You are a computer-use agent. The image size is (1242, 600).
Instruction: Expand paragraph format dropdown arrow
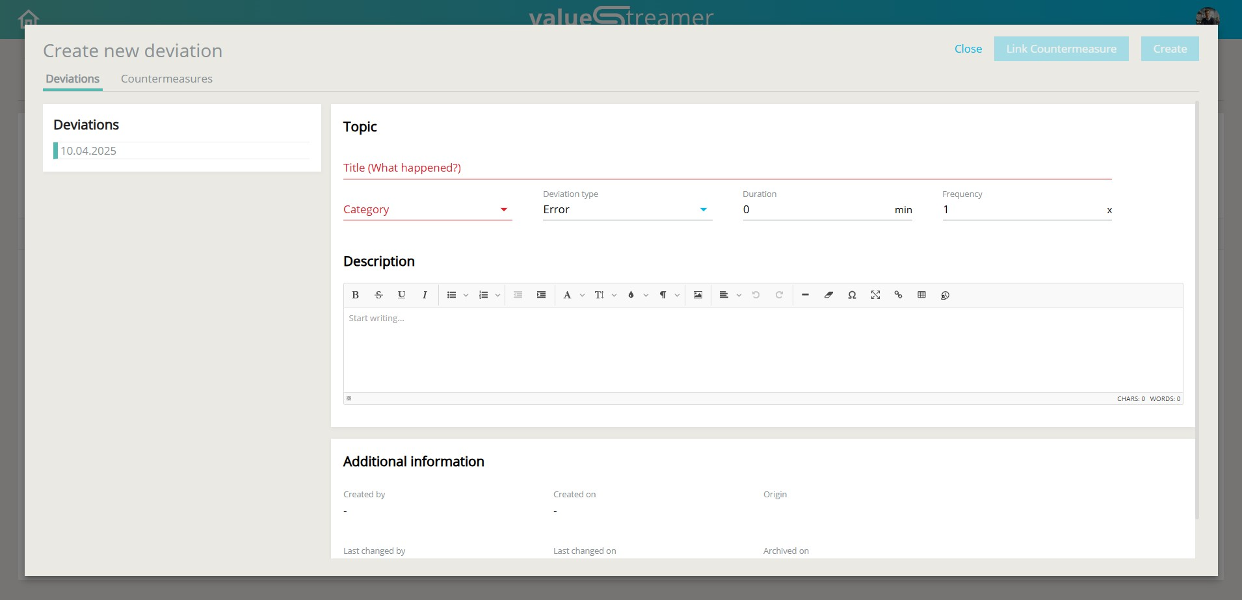click(x=677, y=295)
